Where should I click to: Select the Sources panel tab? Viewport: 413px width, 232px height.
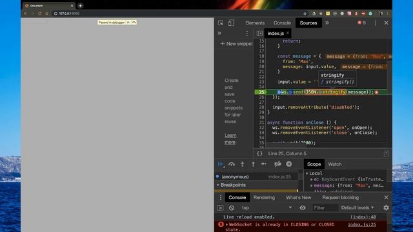tap(308, 23)
